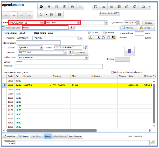Screen dimensions: 159x148
Task: Click the speech bubble message icon
Action: (41, 6)
